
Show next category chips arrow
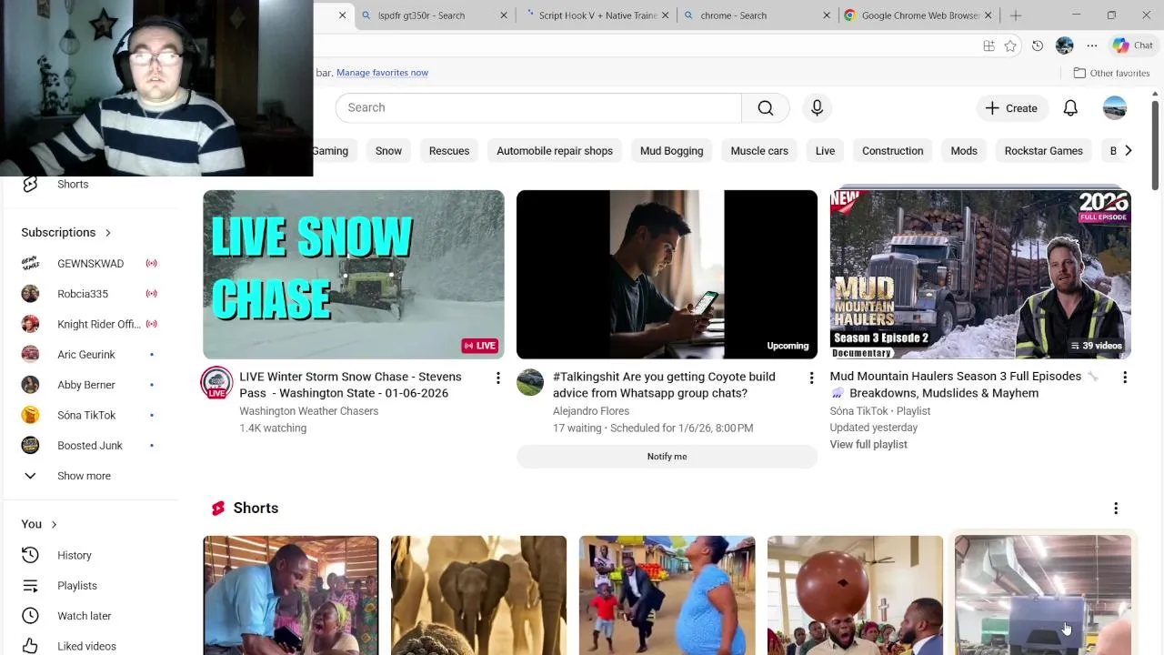[1128, 151]
